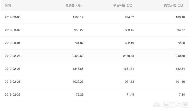This screenshot has width=192, height=111.
Task: Click the 时间 column header
Action: 8,5
